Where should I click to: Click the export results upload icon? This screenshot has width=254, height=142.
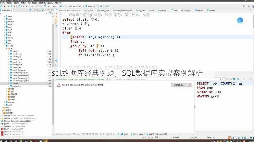118,134
